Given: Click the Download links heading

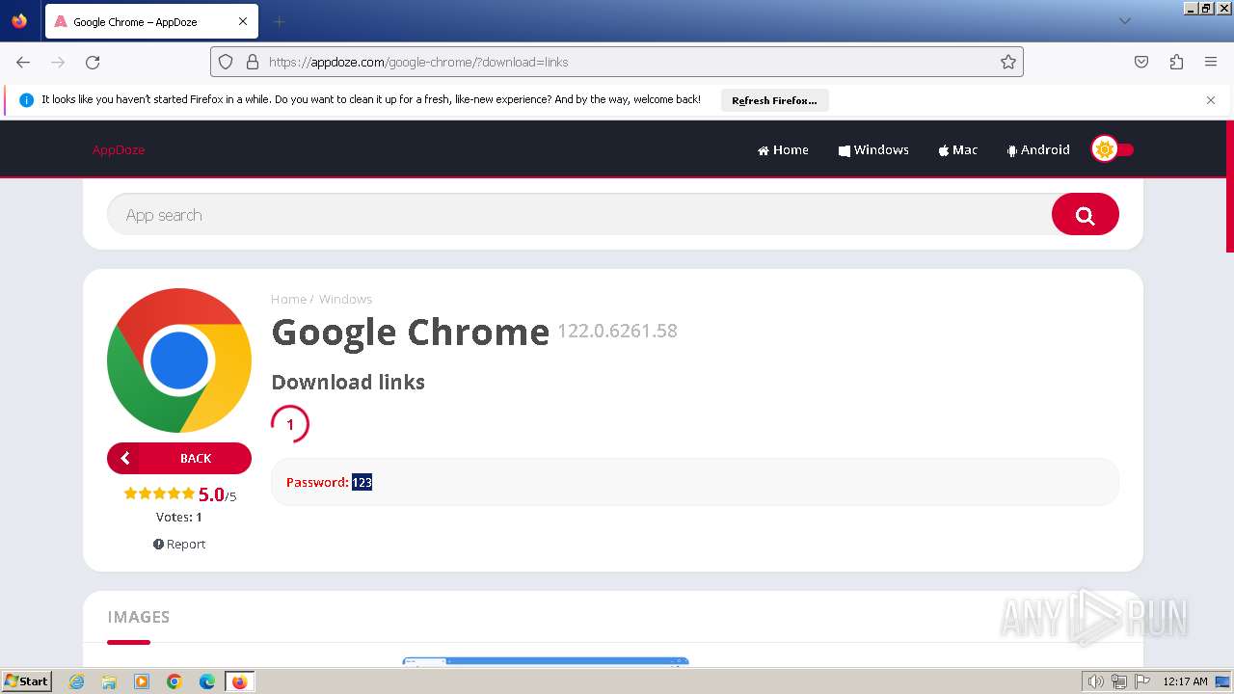Looking at the screenshot, I should coord(348,382).
